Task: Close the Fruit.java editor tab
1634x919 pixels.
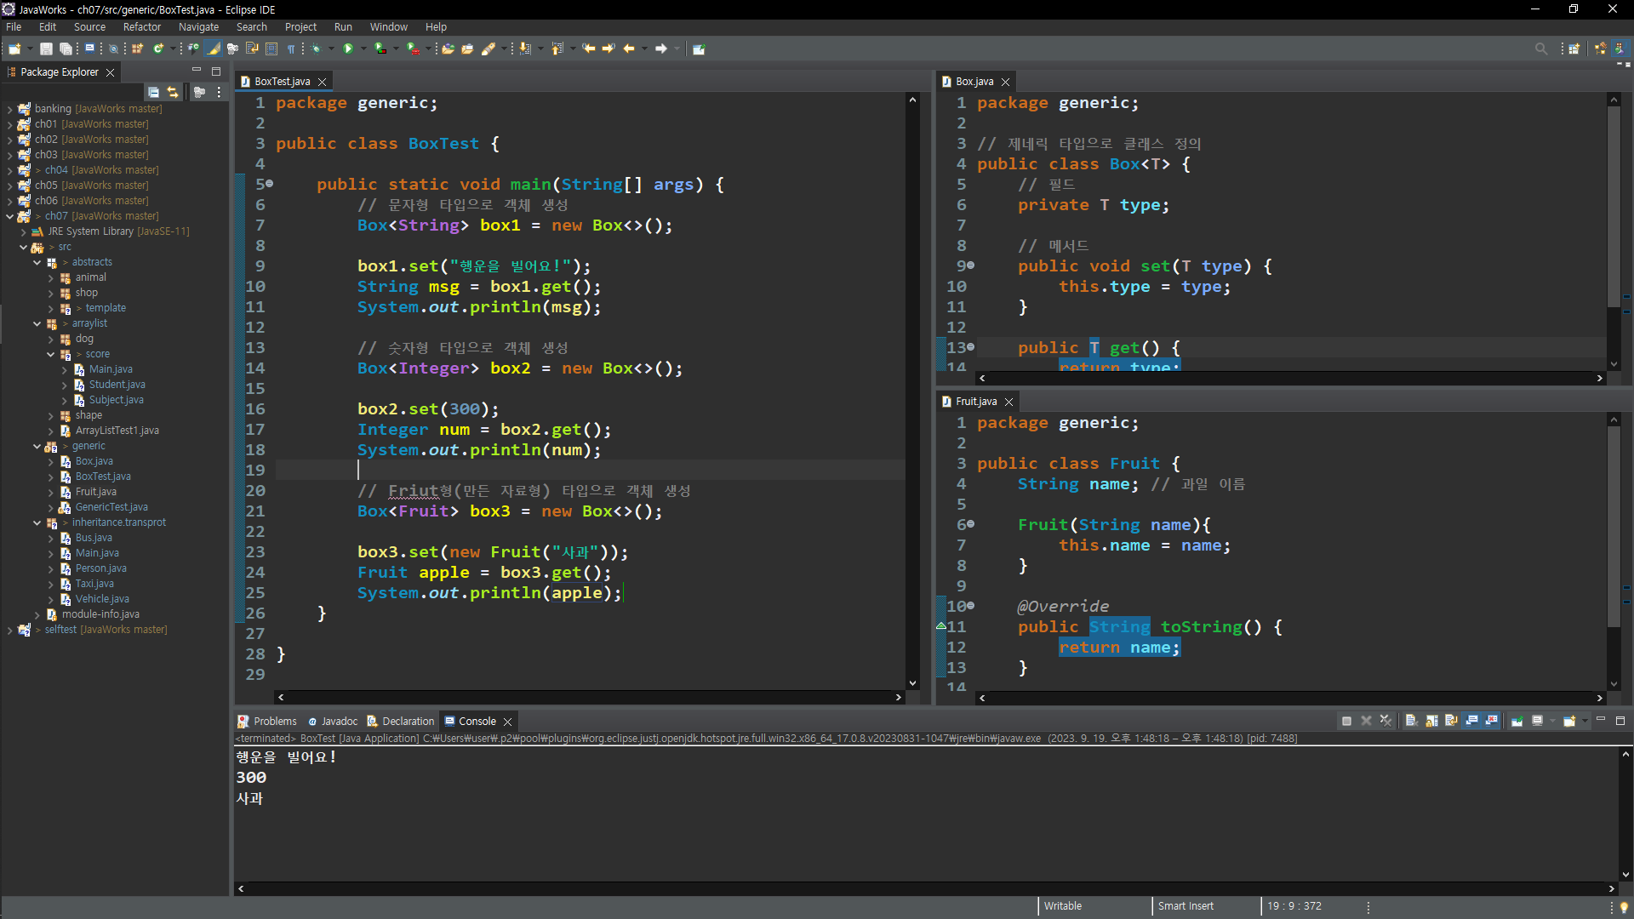Action: (1008, 402)
